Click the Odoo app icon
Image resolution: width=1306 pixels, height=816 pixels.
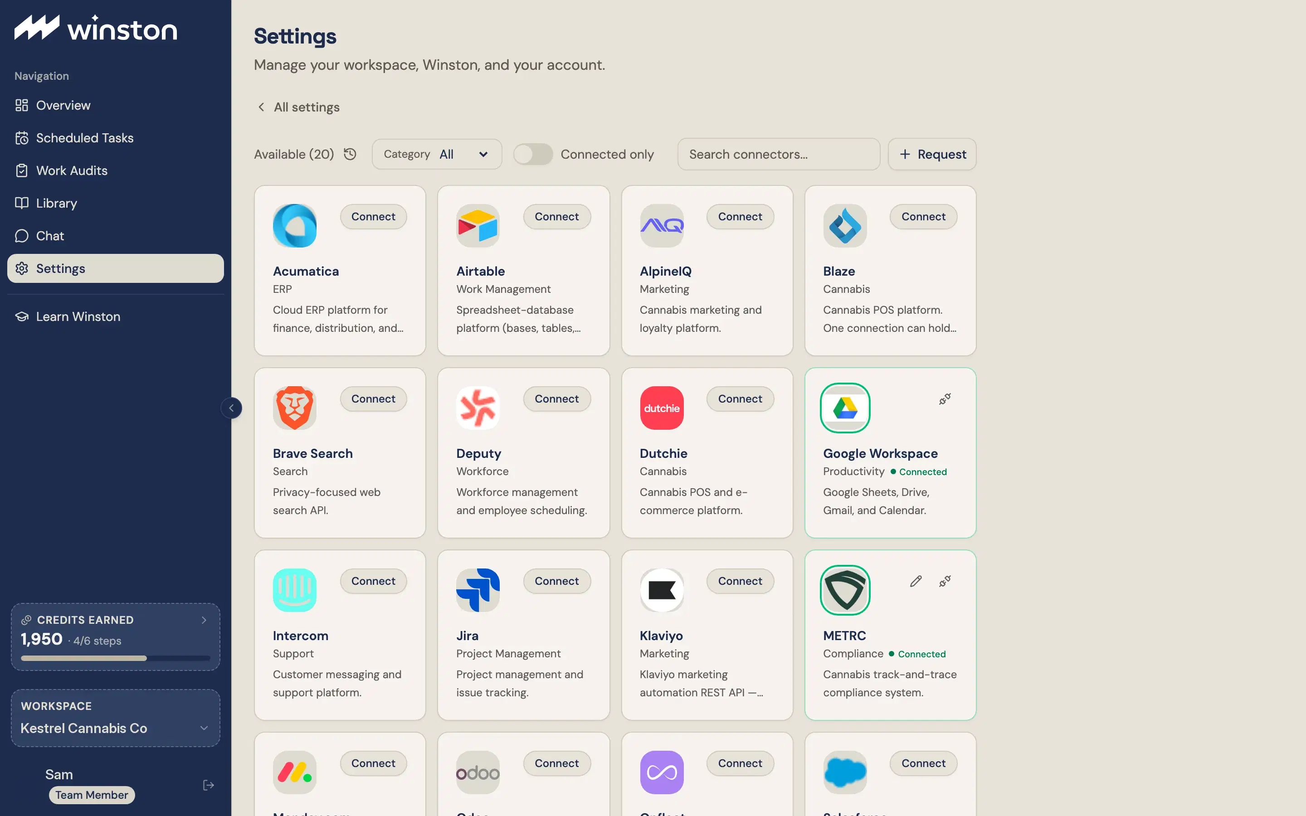tap(478, 772)
